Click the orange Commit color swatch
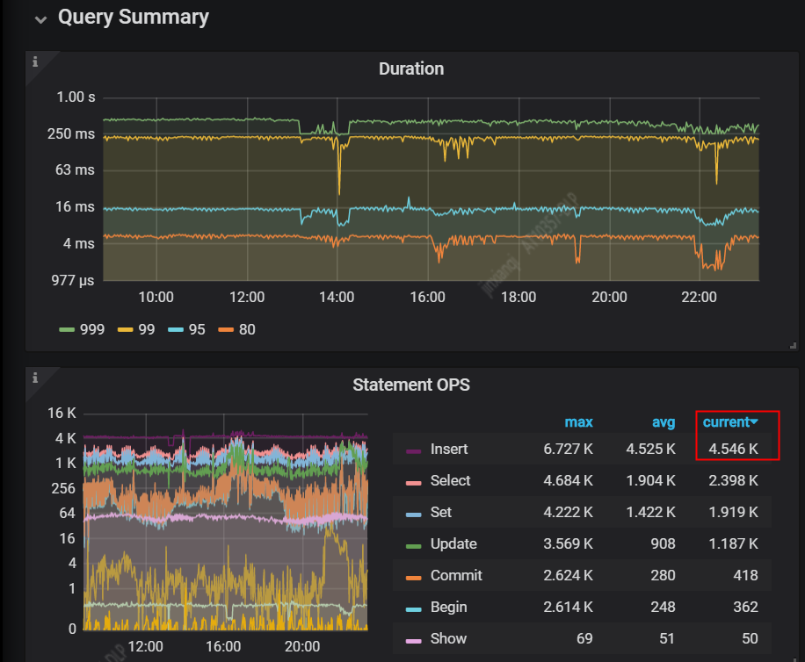 pos(413,578)
